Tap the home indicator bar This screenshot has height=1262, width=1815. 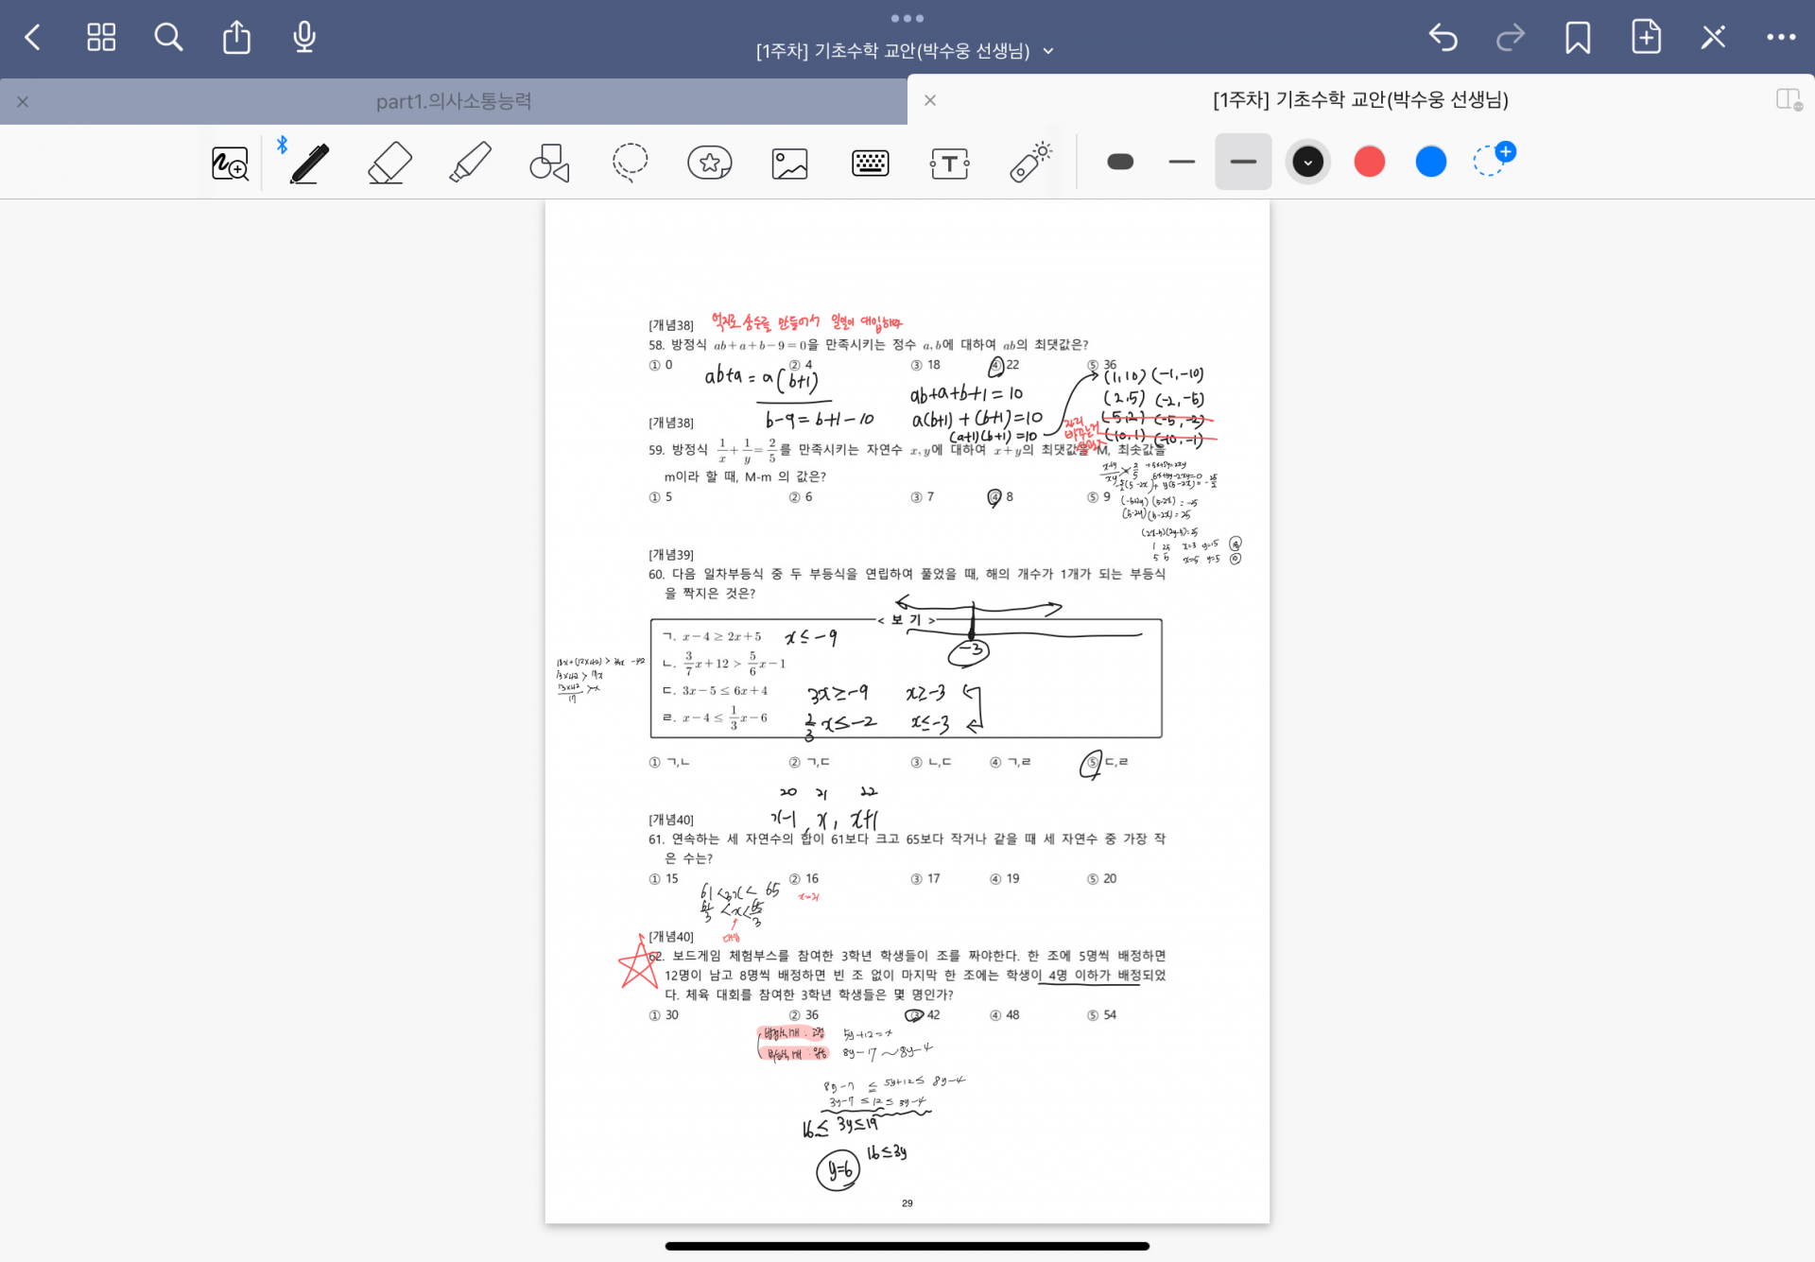click(x=907, y=1246)
